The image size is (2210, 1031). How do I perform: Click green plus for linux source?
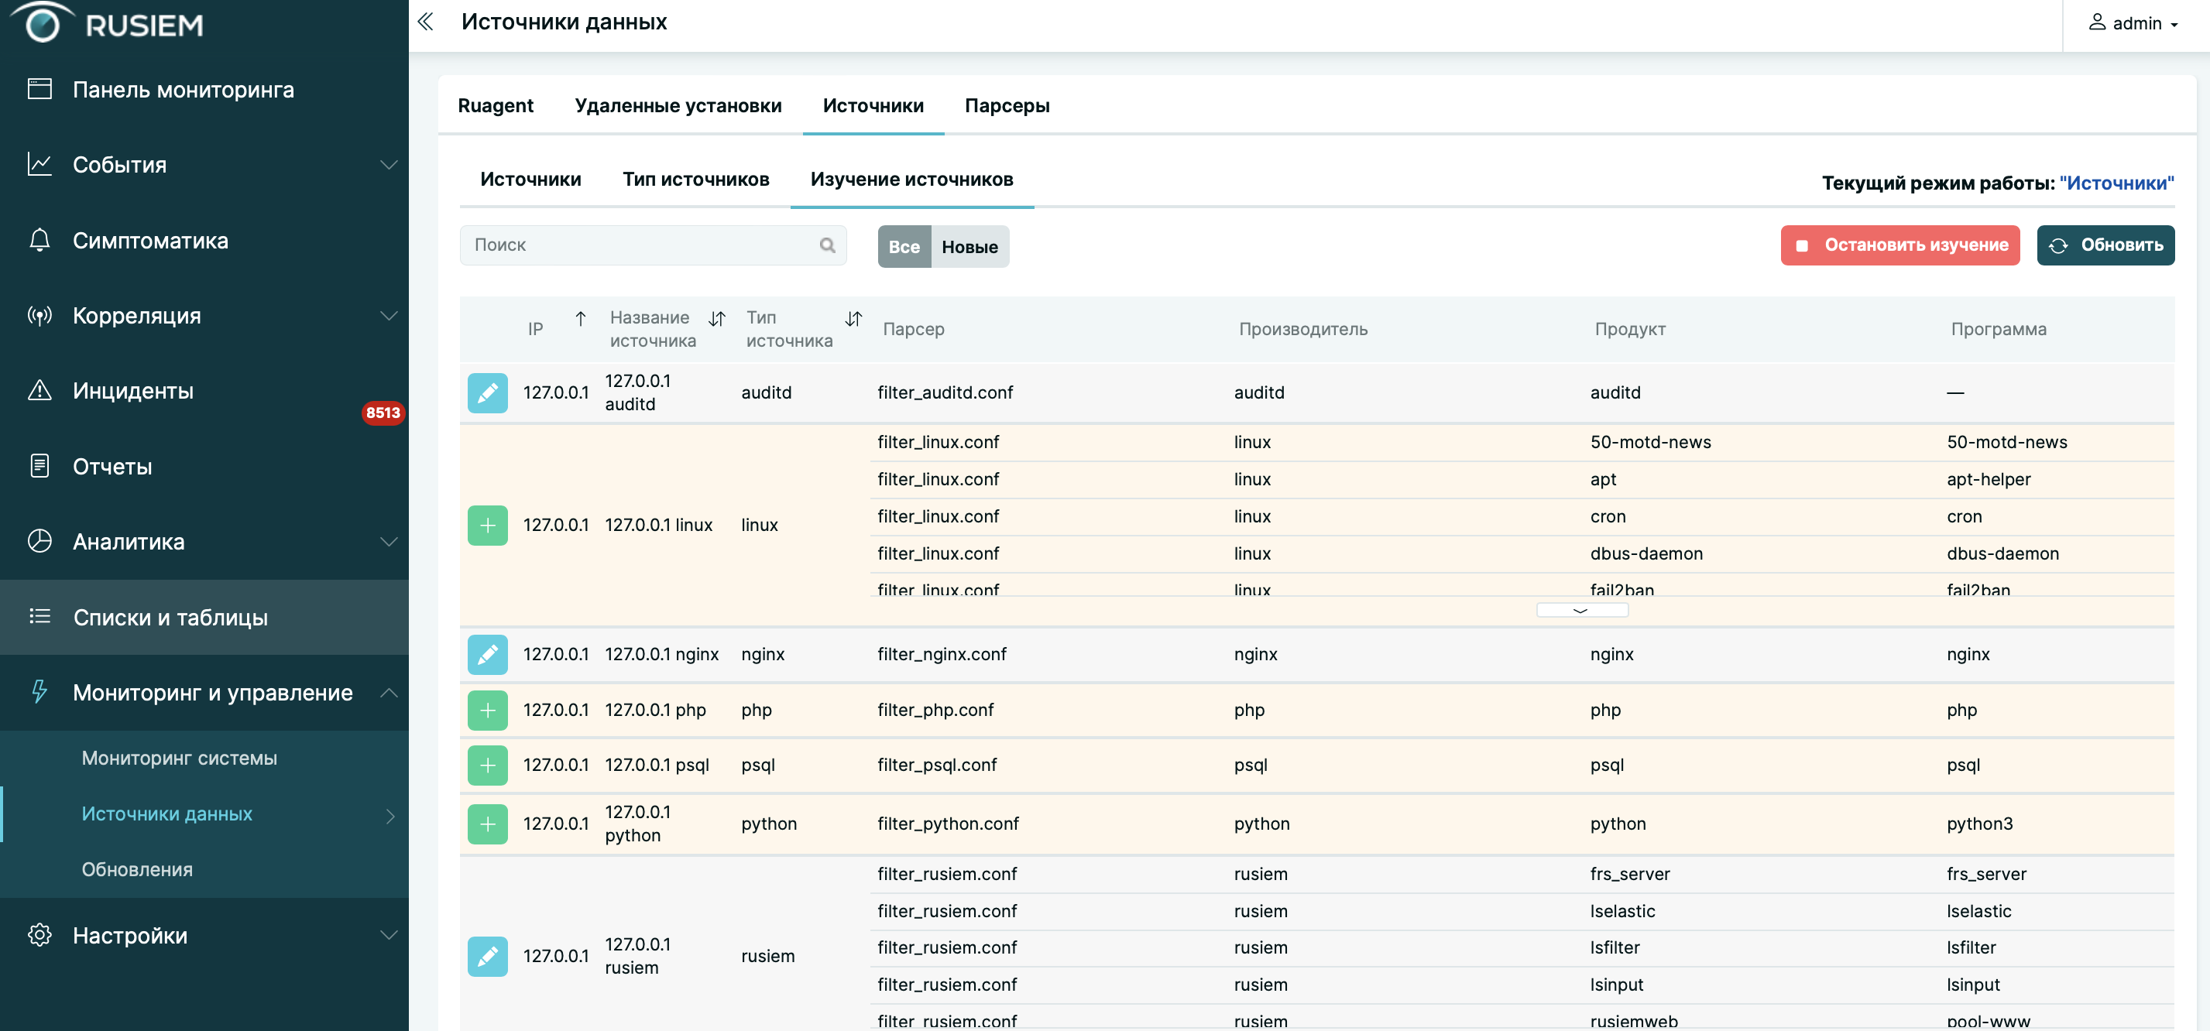click(x=487, y=525)
